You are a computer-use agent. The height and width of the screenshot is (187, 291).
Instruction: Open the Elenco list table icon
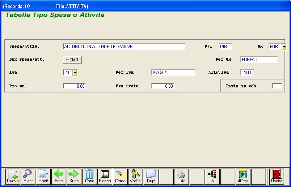tap(105, 177)
